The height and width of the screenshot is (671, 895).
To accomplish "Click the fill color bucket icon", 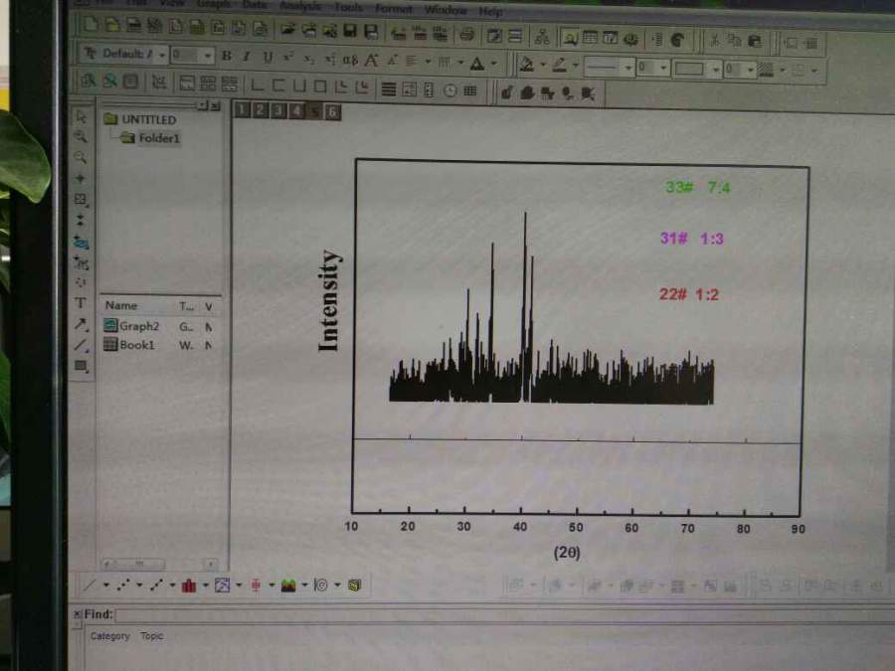I will [x=527, y=64].
